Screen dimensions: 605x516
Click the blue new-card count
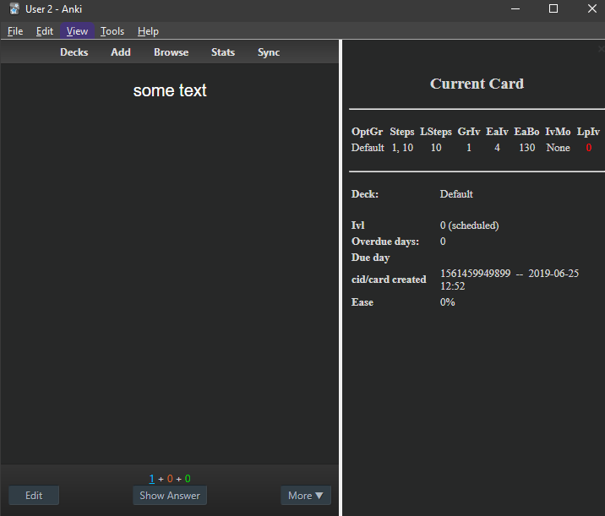[152, 479]
